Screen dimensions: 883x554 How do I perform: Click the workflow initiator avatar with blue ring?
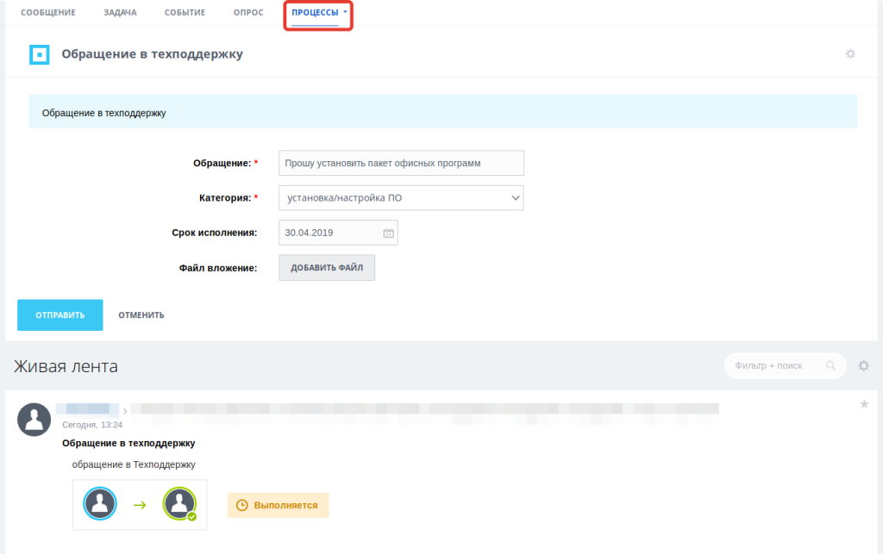(x=100, y=503)
